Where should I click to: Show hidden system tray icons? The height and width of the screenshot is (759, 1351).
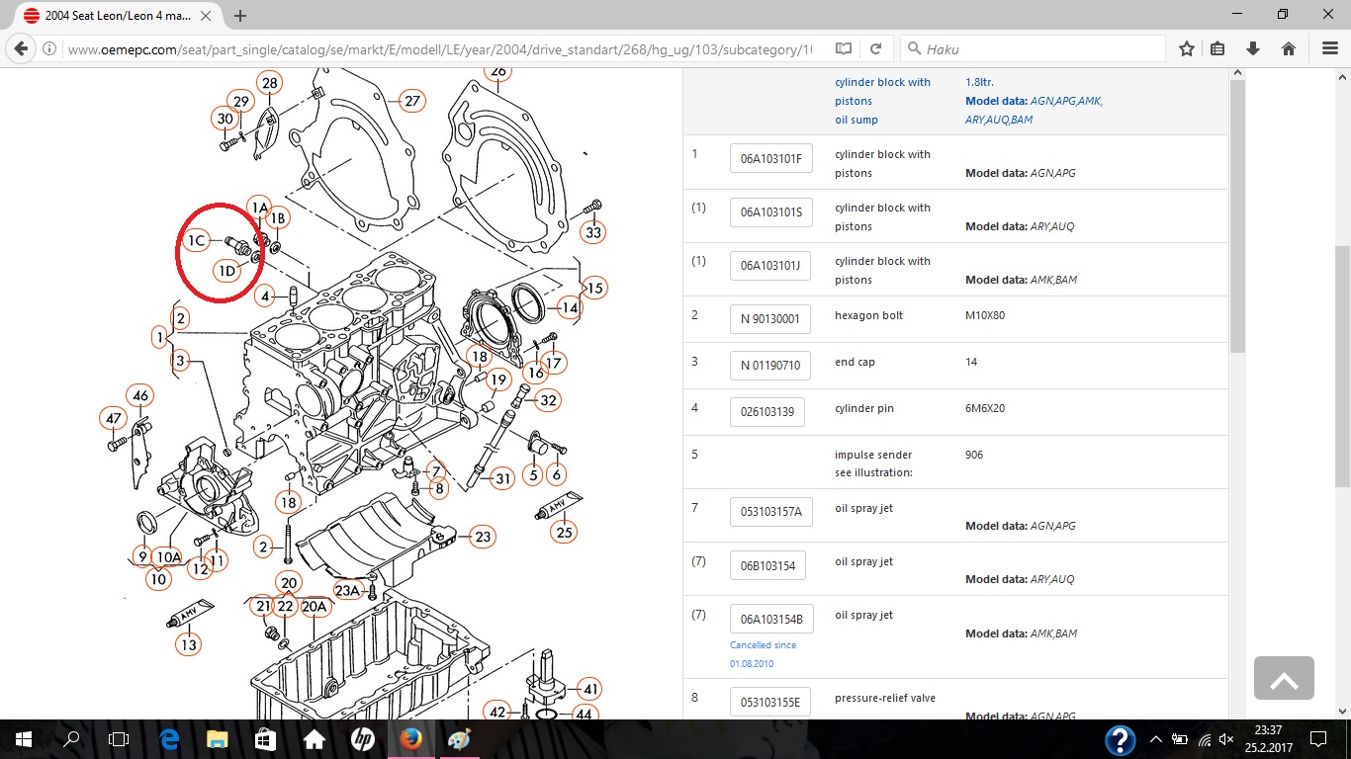1155,739
